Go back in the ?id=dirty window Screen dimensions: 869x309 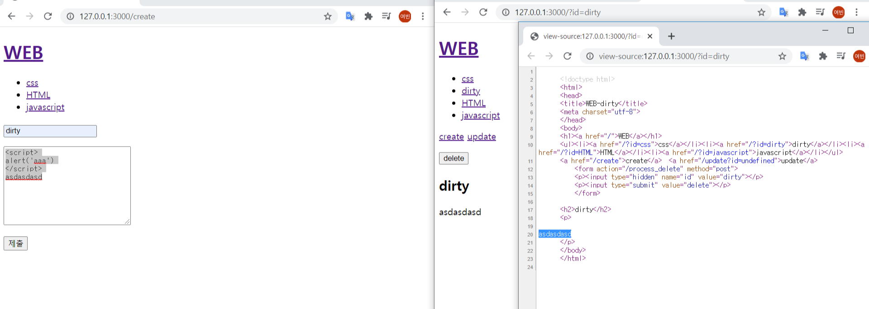point(447,12)
